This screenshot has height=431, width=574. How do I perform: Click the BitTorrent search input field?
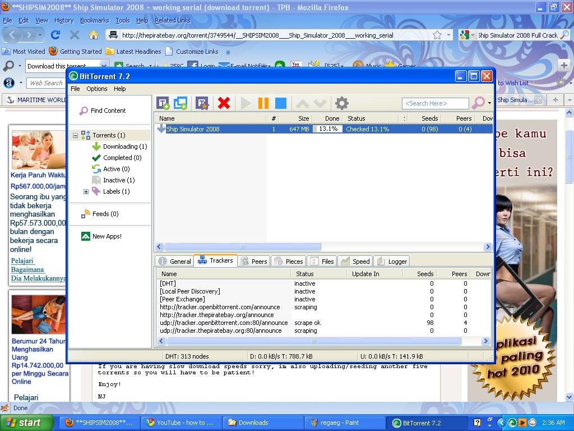click(x=435, y=103)
